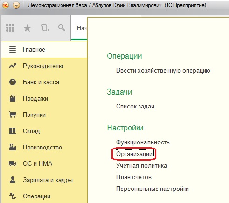Open the Руководителю section
This screenshot has height=203, width=229.
click(x=44, y=66)
